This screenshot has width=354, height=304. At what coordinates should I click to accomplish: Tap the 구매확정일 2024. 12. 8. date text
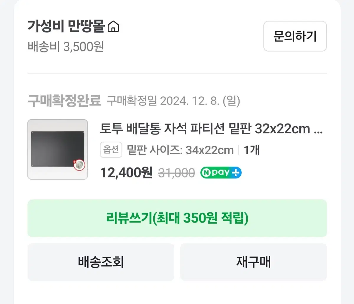click(173, 101)
